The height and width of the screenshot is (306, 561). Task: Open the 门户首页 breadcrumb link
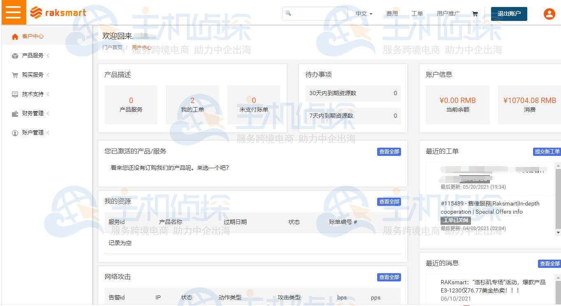[113, 47]
